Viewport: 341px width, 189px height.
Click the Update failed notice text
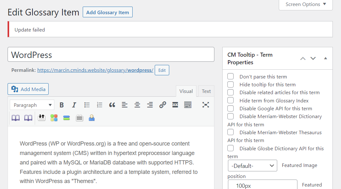tap(30, 30)
